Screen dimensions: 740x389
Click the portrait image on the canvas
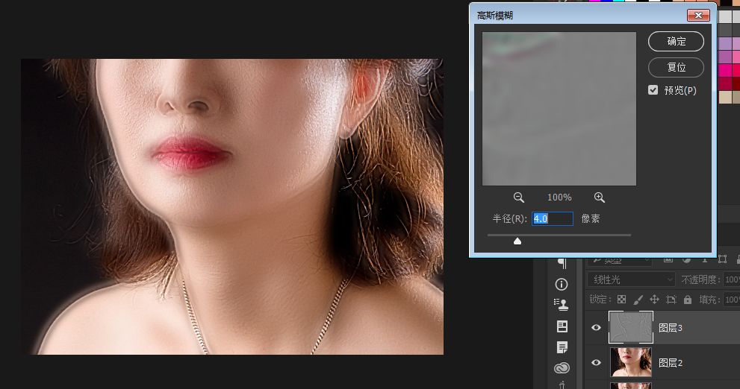point(232,206)
